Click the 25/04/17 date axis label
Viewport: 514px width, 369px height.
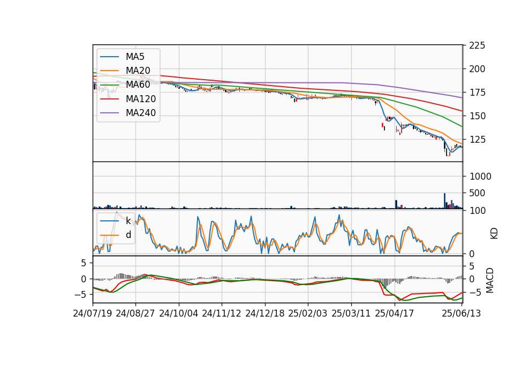click(x=395, y=313)
